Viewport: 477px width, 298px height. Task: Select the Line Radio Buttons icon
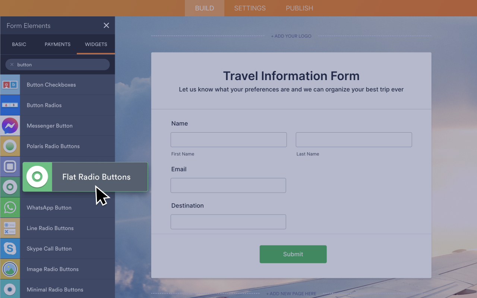tap(10, 228)
